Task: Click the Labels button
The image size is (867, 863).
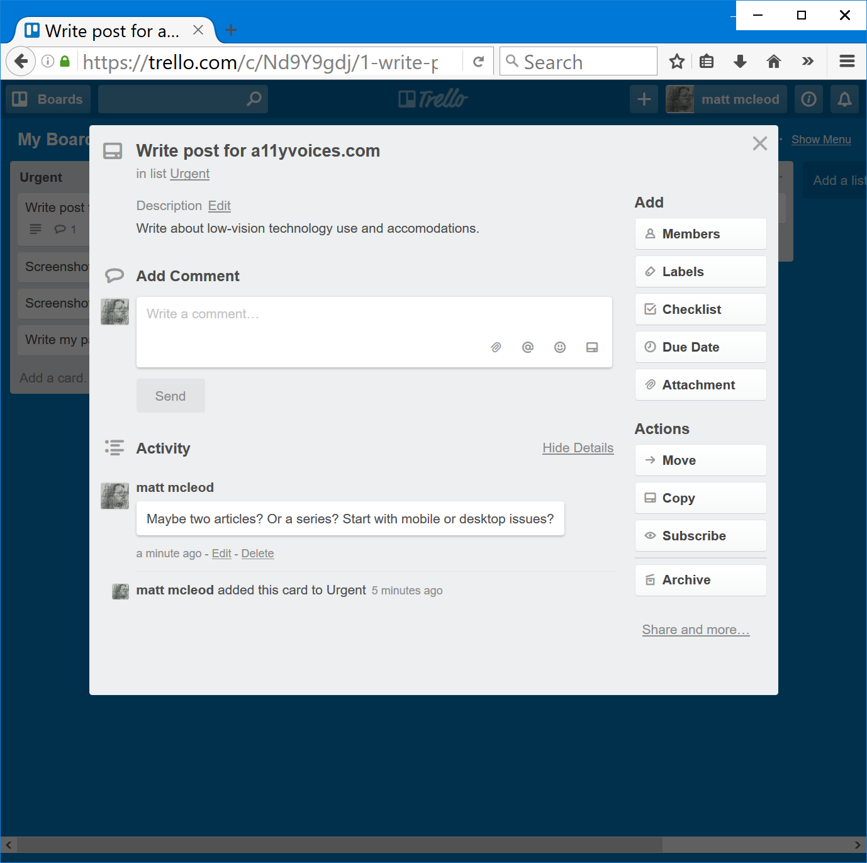Action: [701, 271]
